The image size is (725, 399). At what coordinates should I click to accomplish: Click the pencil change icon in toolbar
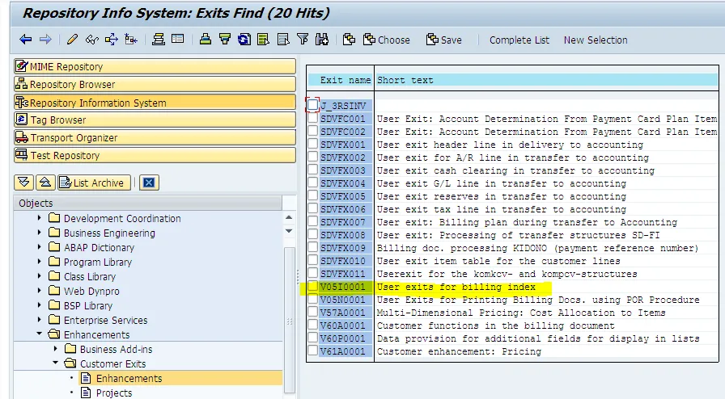tap(73, 40)
